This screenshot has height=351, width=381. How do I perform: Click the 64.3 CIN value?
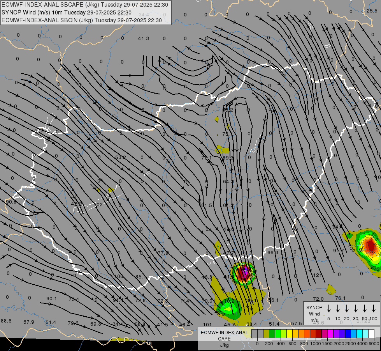click(228, 181)
